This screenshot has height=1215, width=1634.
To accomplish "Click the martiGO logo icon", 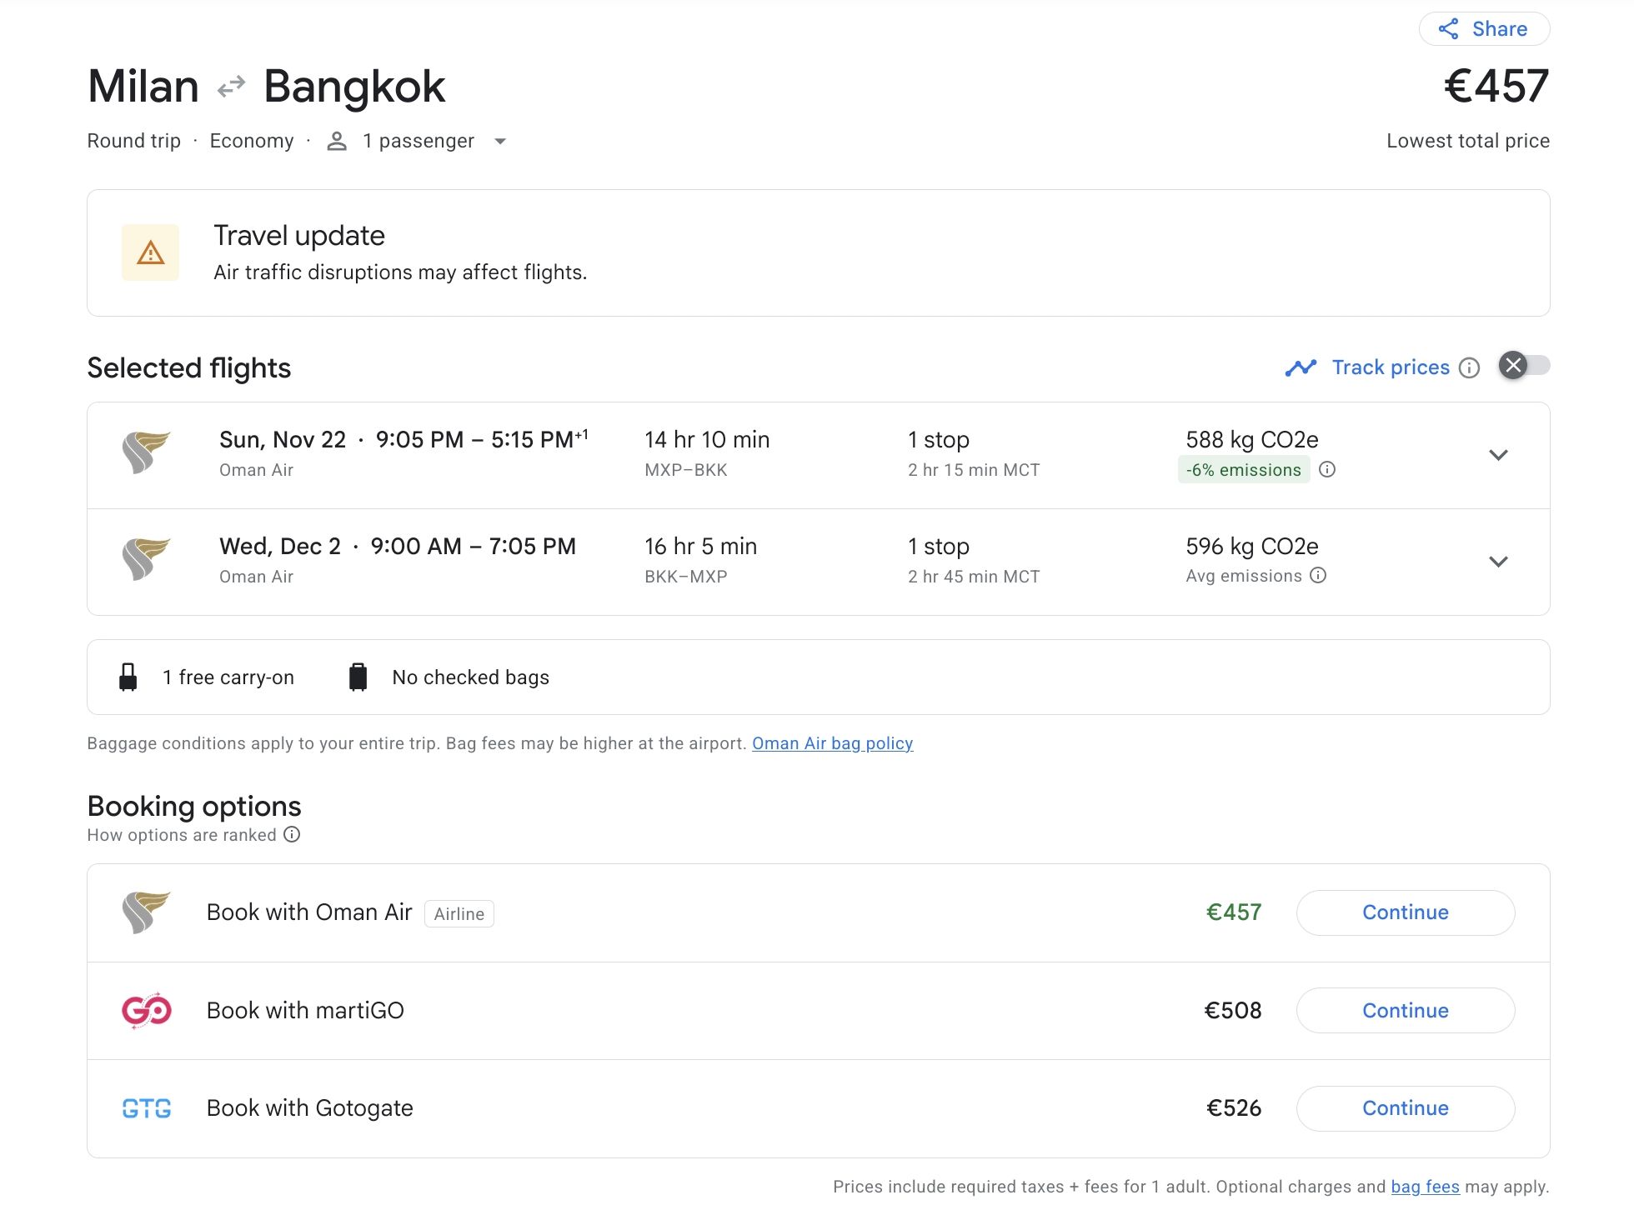I will [x=147, y=1010].
